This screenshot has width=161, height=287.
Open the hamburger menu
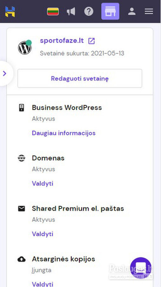(149, 11)
